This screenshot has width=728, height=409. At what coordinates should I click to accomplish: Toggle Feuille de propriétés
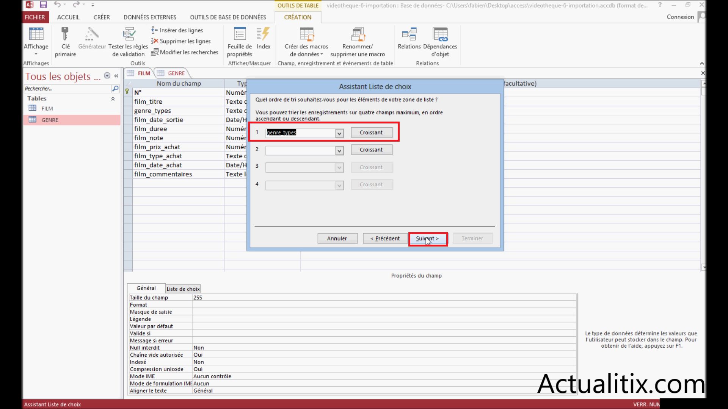(x=240, y=42)
